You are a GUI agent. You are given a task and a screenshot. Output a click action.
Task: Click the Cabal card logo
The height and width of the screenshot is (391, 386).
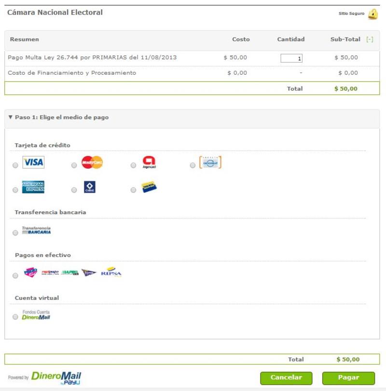(90, 187)
